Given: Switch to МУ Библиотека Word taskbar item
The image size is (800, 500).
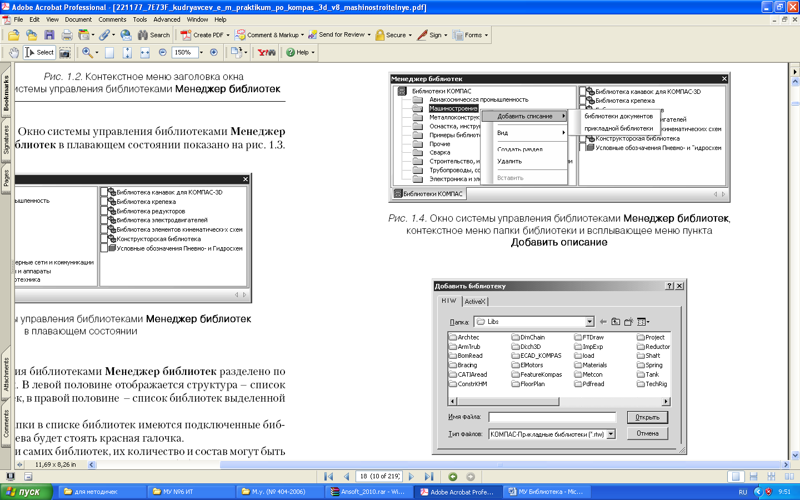Looking at the screenshot, I should pos(547,492).
